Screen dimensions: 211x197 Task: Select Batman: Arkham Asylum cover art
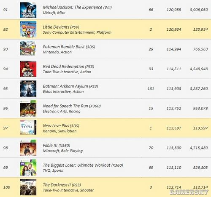coord(28,89)
